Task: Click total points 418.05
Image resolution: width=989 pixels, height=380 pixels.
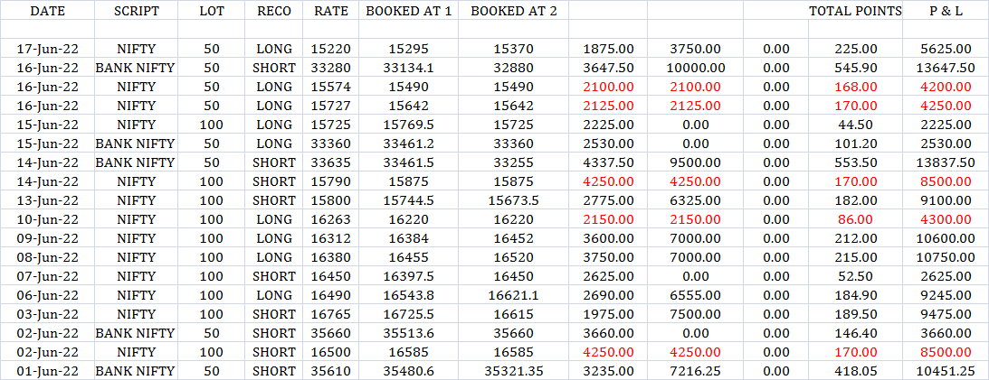Action: [855, 371]
